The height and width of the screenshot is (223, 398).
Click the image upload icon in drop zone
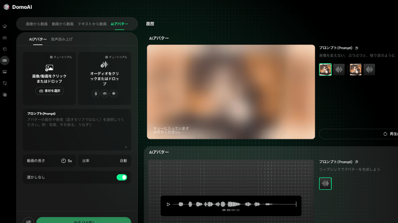tap(49, 68)
